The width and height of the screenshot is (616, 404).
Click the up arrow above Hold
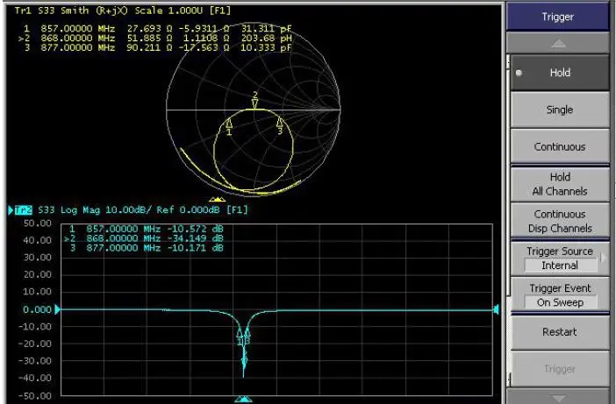pyautogui.click(x=558, y=43)
